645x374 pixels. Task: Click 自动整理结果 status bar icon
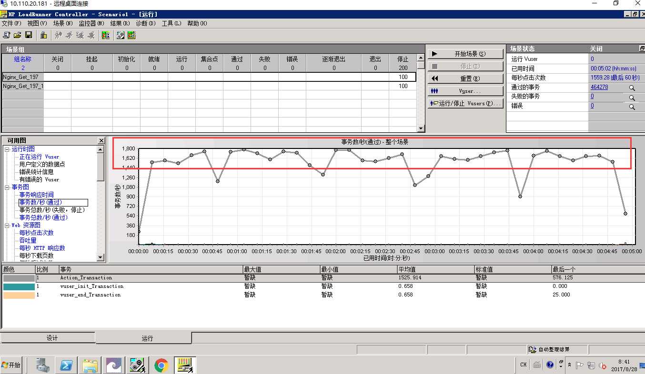pyautogui.click(x=533, y=350)
